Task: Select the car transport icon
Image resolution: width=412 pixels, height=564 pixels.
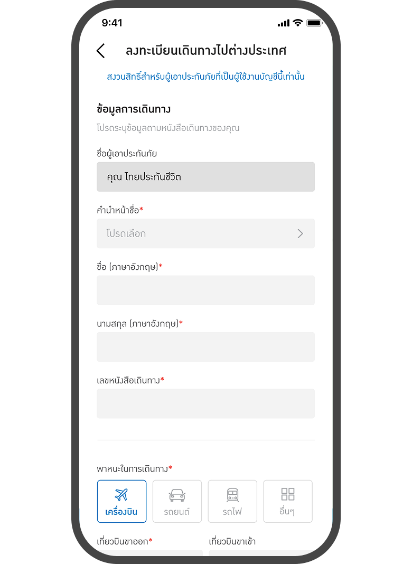Action: pyautogui.click(x=177, y=495)
